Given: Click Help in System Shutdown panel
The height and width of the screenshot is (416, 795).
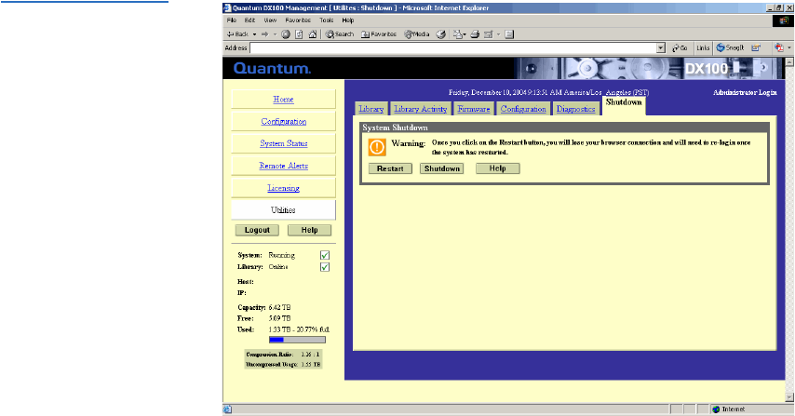Looking at the screenshot, I should tap(497, 168).
